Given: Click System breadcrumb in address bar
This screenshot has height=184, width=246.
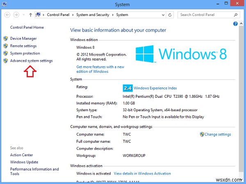Looking at the screenshot, I should coord(122,15).
